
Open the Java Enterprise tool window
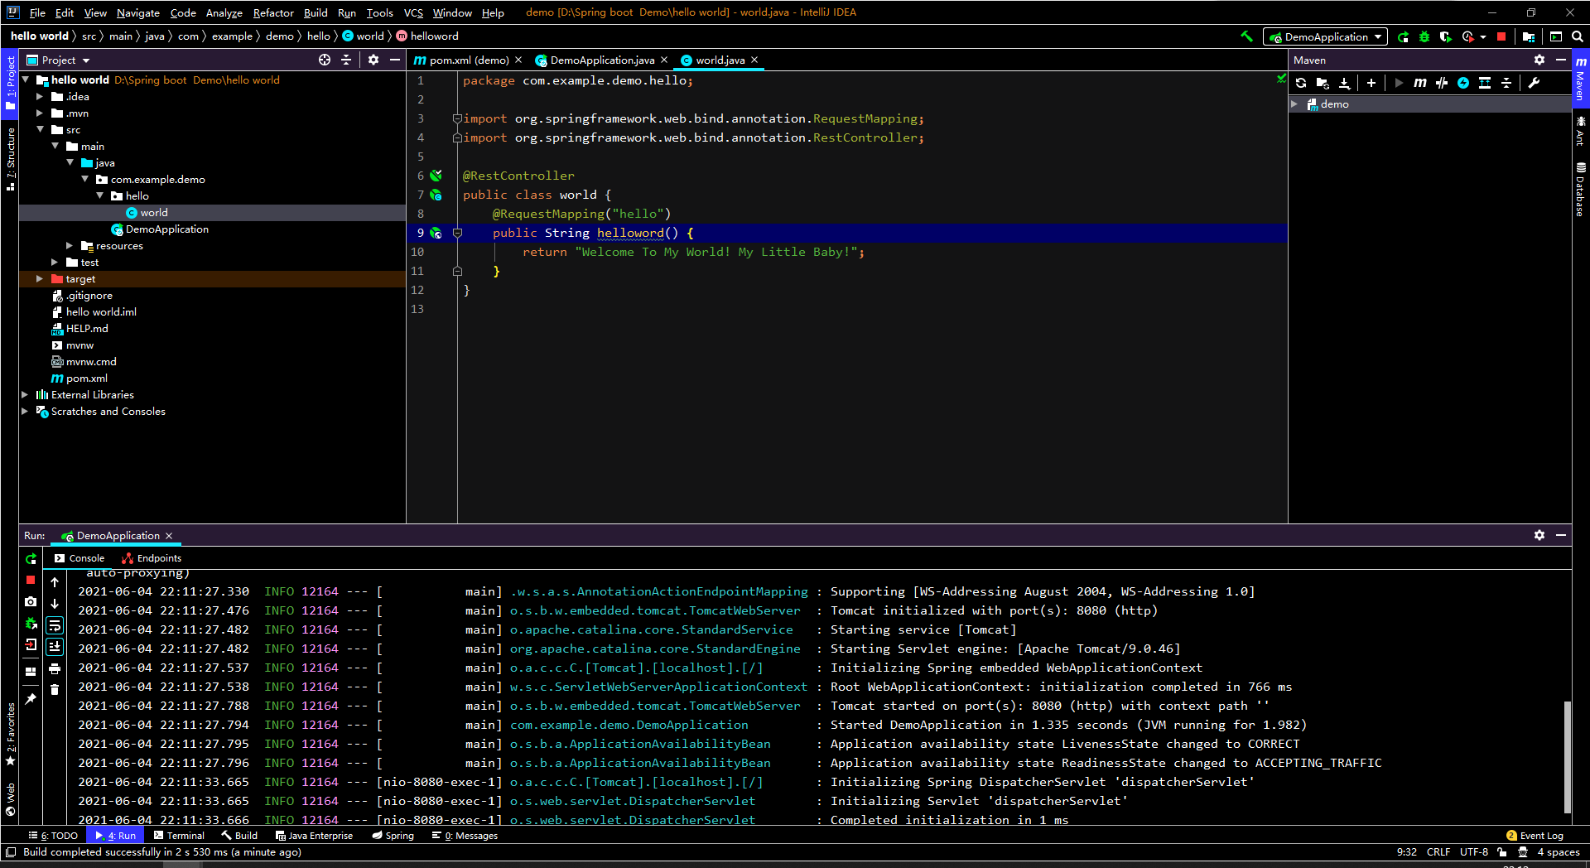(x=314, y=836)
